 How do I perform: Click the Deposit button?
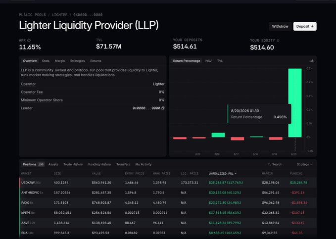pyautogui.click(x=305, y=26)
